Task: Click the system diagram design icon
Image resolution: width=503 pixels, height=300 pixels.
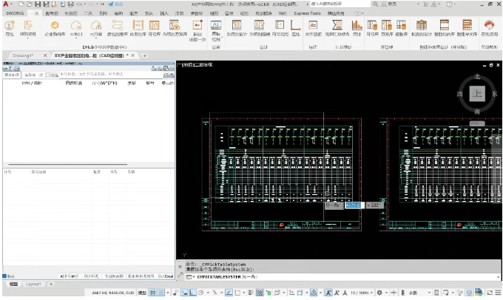Action: click(237, 25)
